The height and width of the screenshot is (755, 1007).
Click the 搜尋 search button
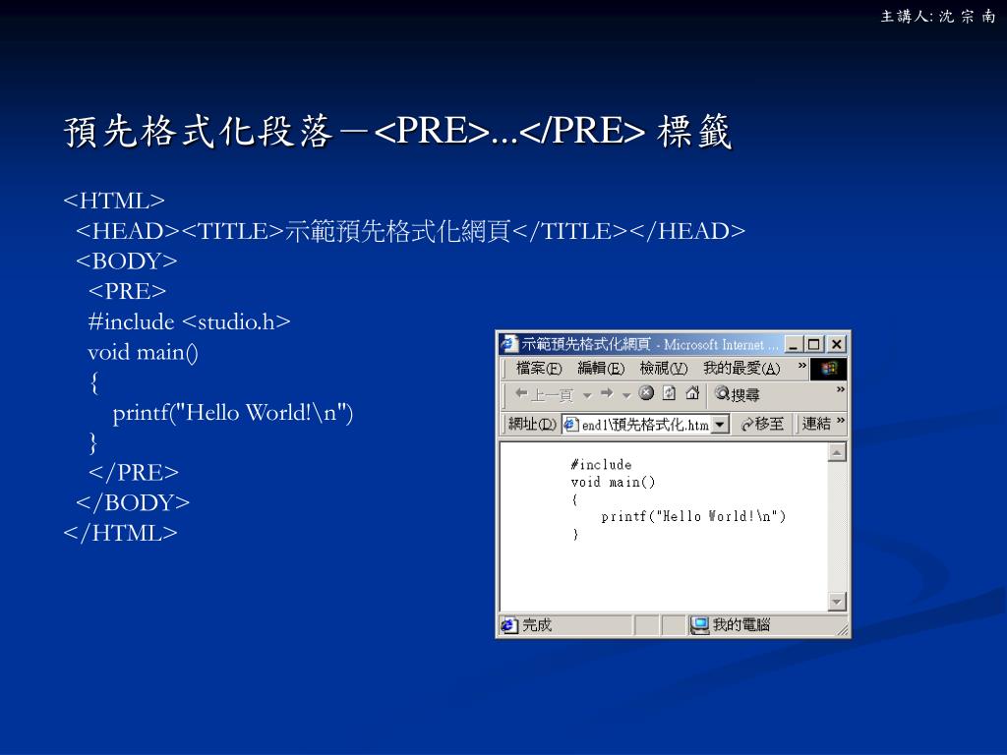tap(738, 394)
